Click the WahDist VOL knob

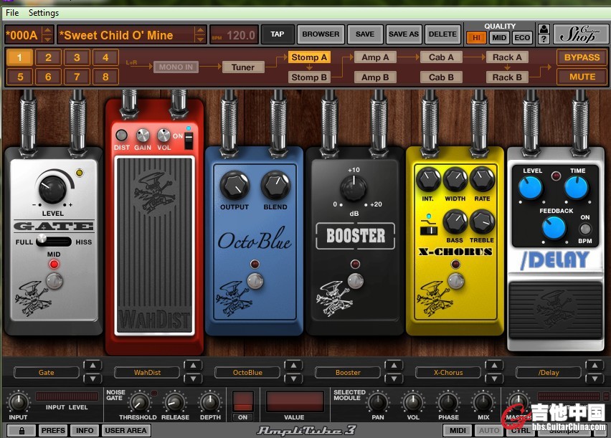click(x=164, y=135)
